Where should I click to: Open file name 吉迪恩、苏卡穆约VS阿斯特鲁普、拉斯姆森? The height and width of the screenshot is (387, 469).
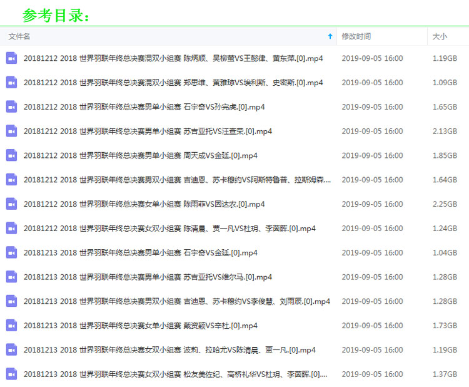tap(178, 180)
